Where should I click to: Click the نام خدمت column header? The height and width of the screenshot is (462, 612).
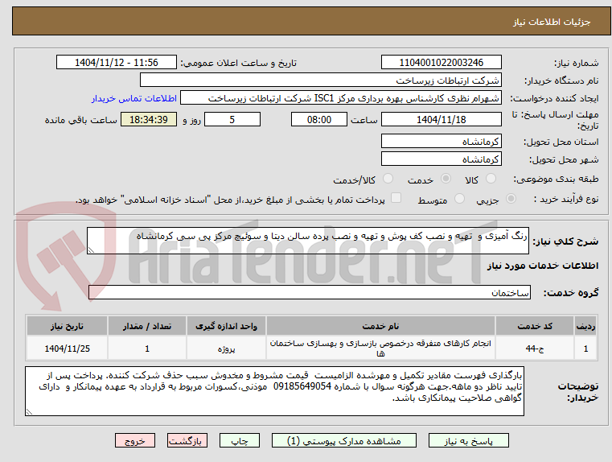[x=380, y=326]
